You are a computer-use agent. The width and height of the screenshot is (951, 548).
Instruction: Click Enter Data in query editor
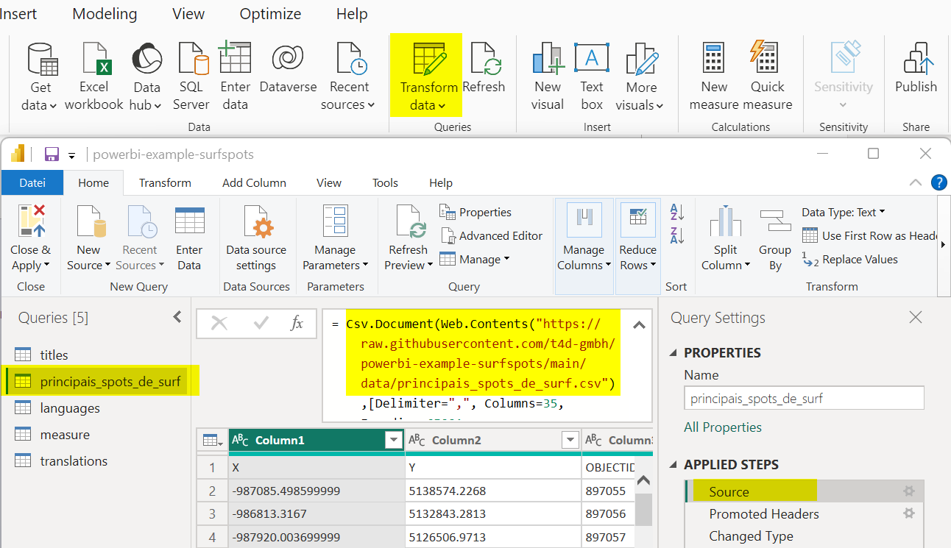pos(189,238)
